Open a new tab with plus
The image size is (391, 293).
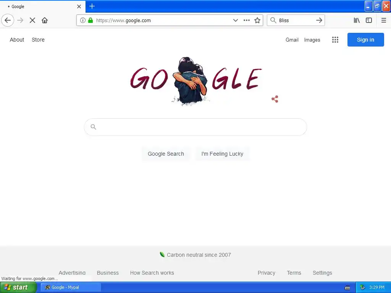click(x=92, y=6)
